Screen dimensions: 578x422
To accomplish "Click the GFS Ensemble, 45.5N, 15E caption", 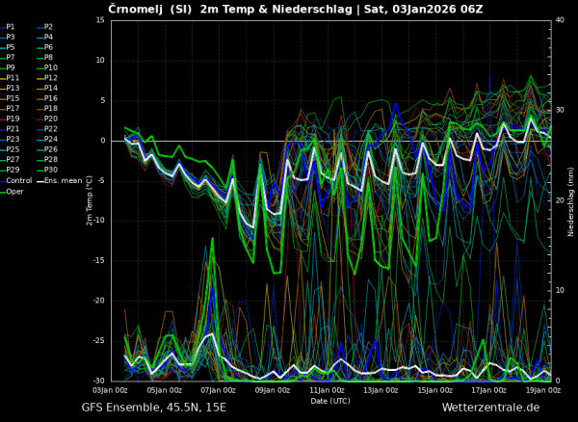I will pyautogui.click(x=154, y=408).
